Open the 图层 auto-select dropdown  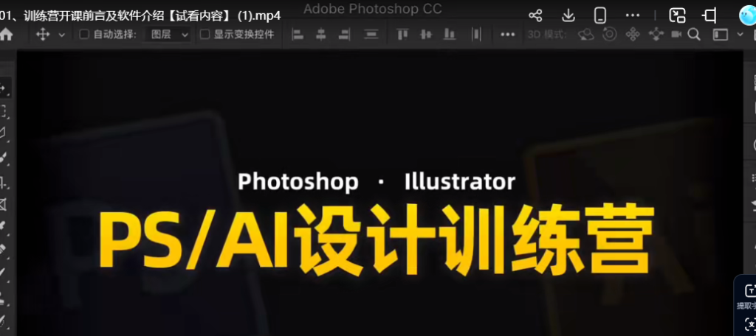(x=167, y=35)
